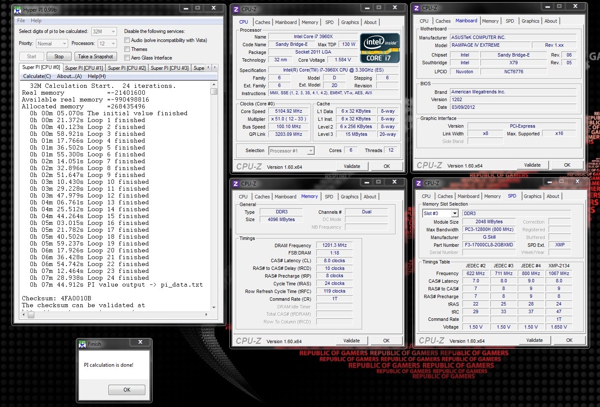Click the CPU-Z icon in the SPD window title bar
Screen dimensions: 600x407
(x=419, y=183)
